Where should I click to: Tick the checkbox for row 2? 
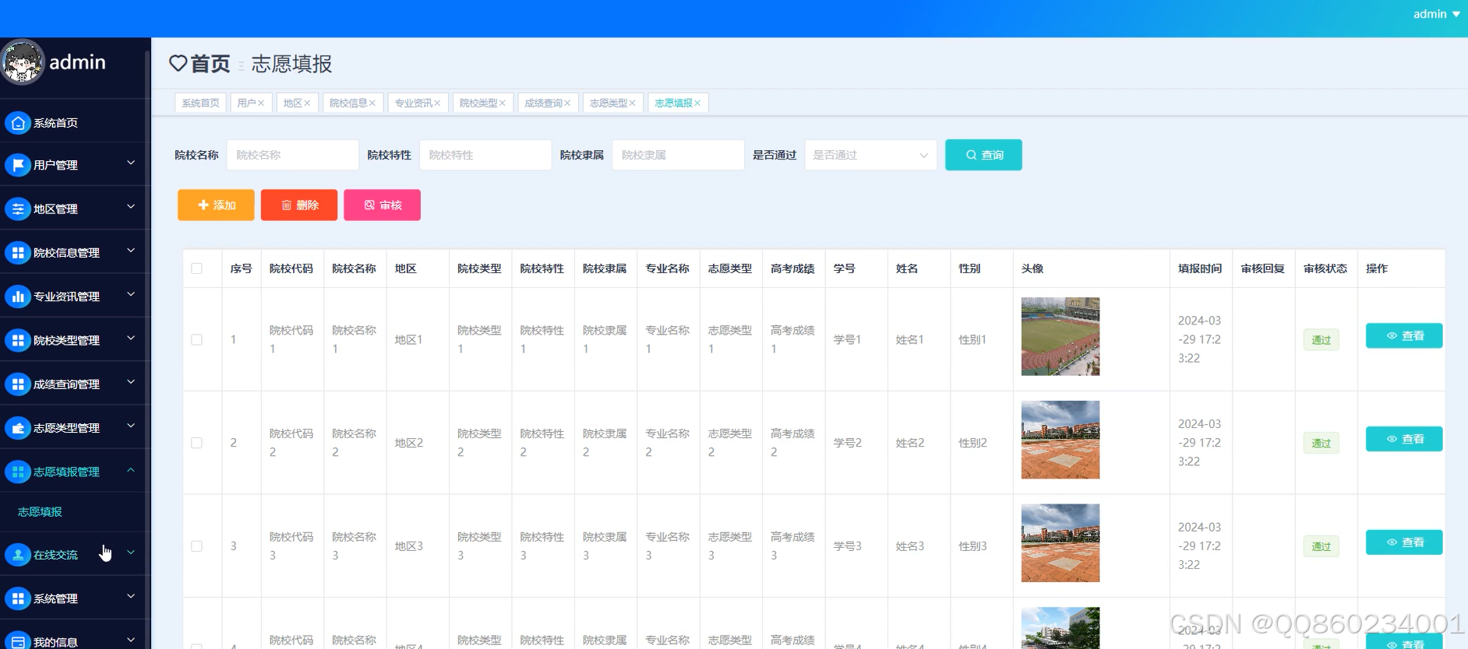tap(196, 443)
